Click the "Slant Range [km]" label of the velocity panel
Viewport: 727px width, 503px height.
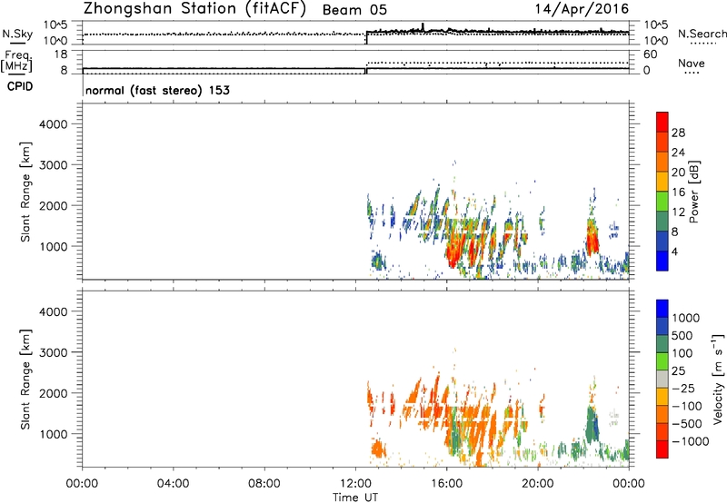25,380
